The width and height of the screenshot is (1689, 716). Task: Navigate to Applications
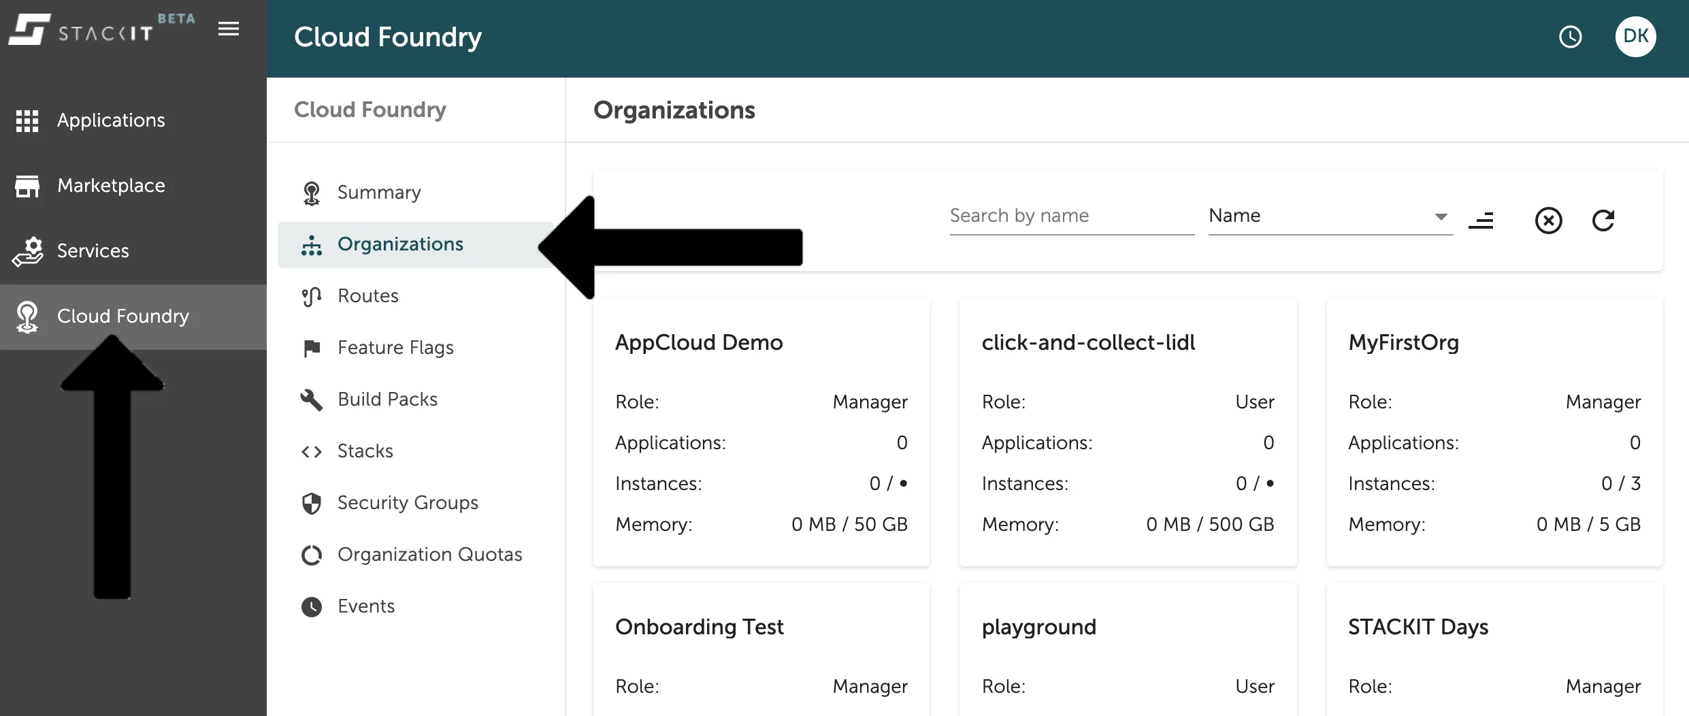coord(110,120)
